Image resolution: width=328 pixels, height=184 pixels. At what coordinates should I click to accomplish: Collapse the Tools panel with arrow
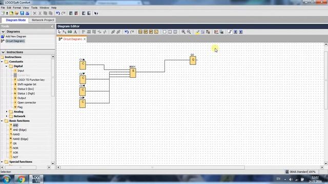tap(52, 26)
